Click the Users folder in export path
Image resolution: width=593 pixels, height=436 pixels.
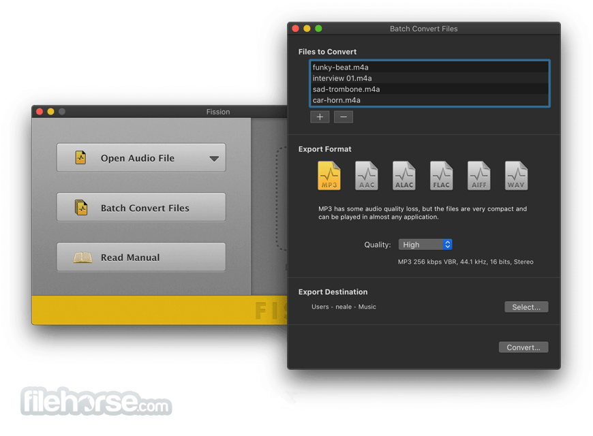320,307
